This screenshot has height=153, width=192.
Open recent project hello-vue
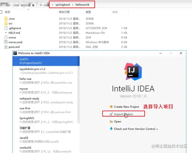click(x=45, y=81)
